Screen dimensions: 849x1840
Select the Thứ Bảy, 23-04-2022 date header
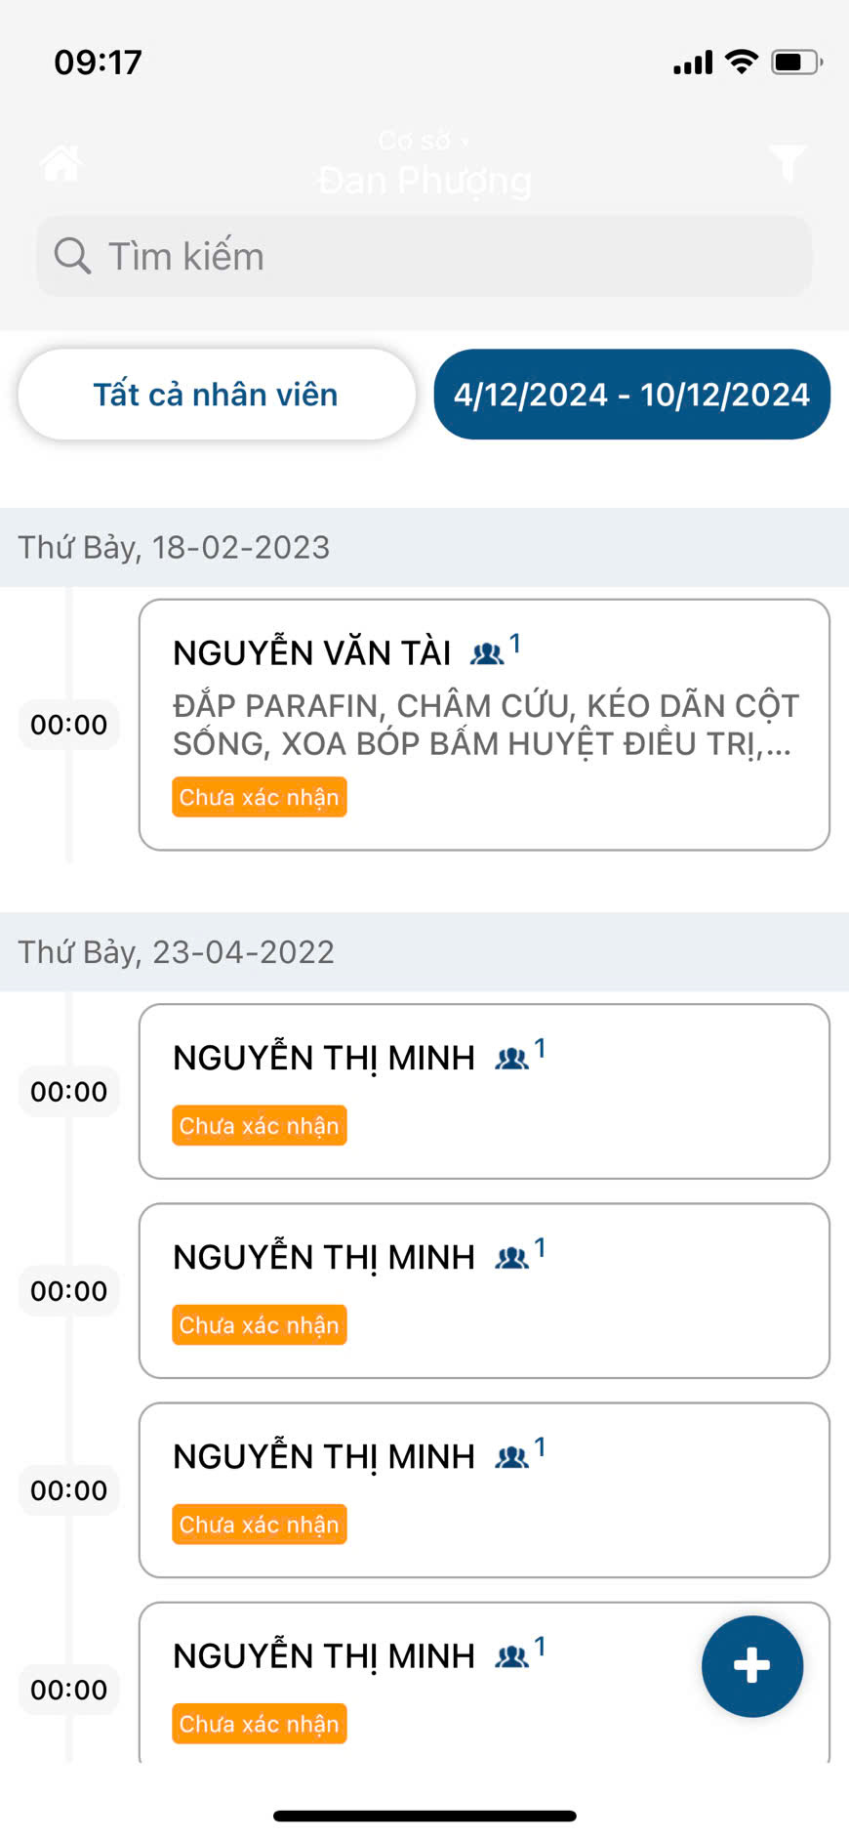(x=176, y=952)
